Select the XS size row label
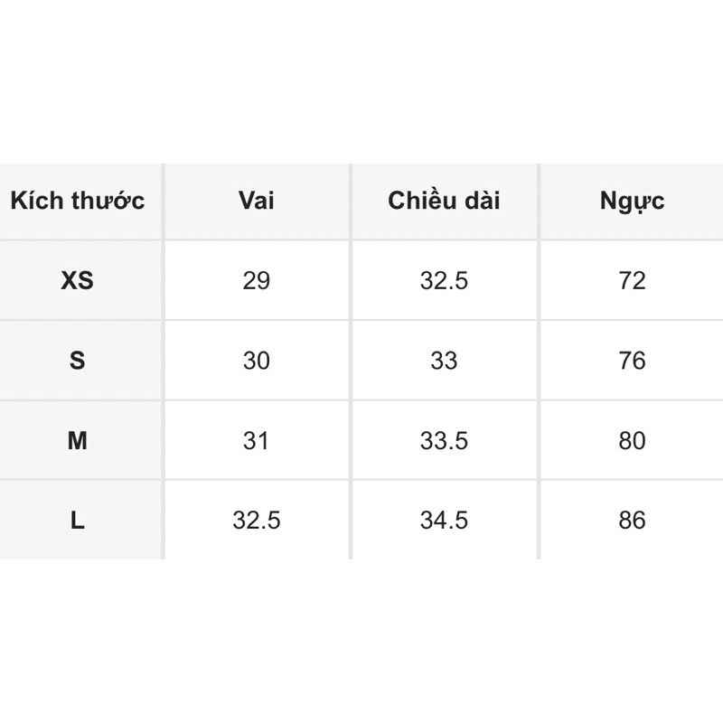 [78, 281]
